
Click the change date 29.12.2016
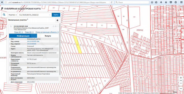pyautogui.click(x=31, y=82)
